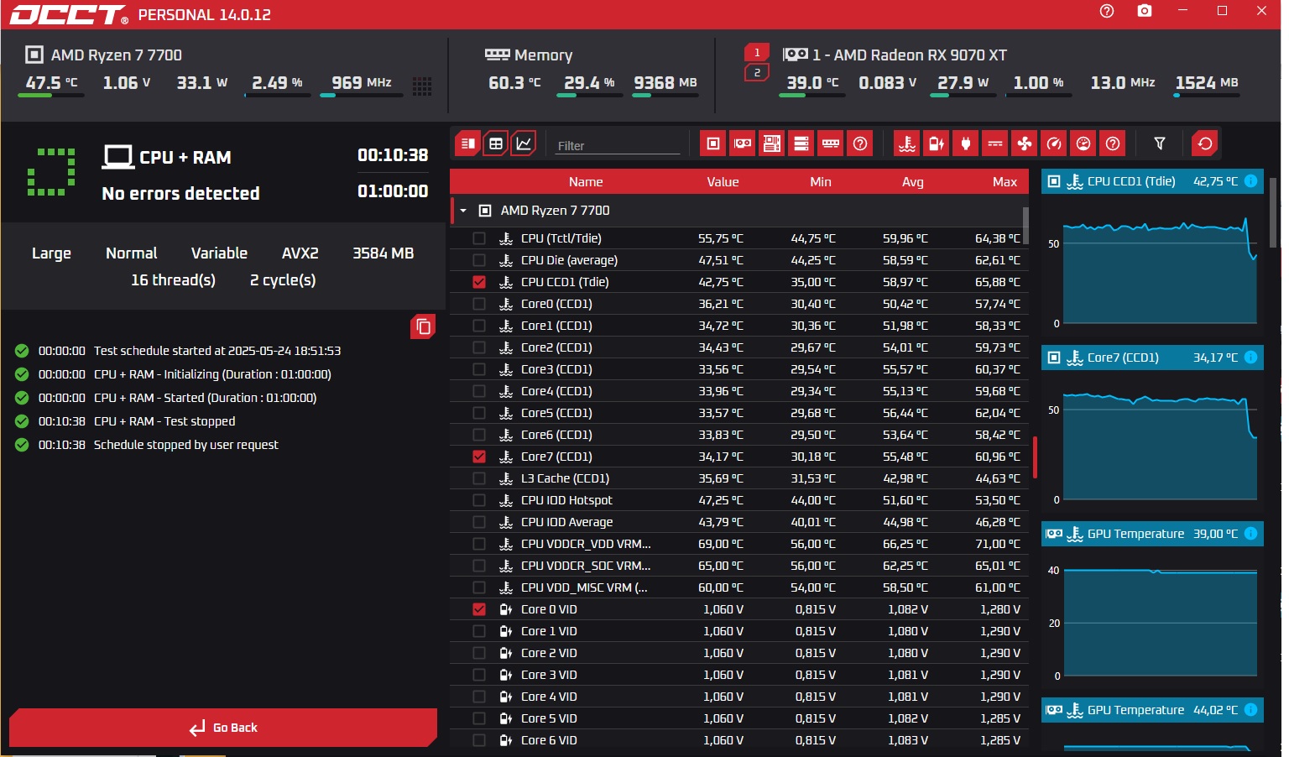1289x757 pixels.
Task: Filter sensors by current type icon
Action: tap(995, 144)
